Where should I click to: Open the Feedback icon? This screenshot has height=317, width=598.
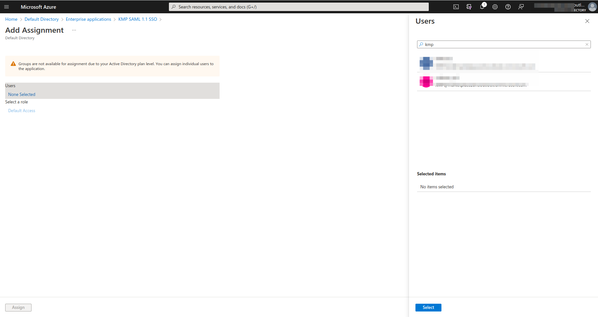coord(521,7)
